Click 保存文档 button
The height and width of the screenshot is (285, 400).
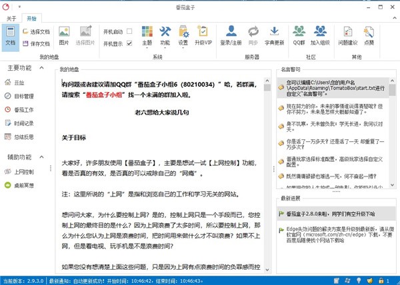pyautogui.click(x=35, y=43)
